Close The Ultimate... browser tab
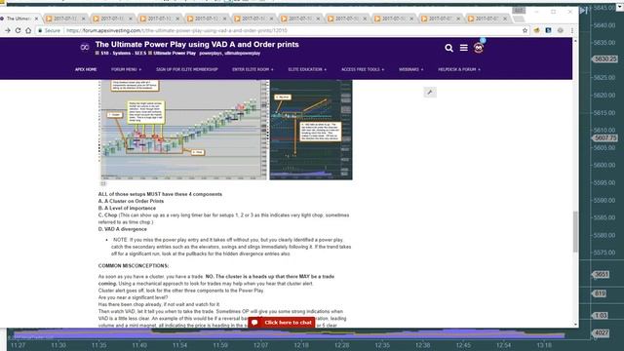The image size is (624, 351). click(36, 19)
